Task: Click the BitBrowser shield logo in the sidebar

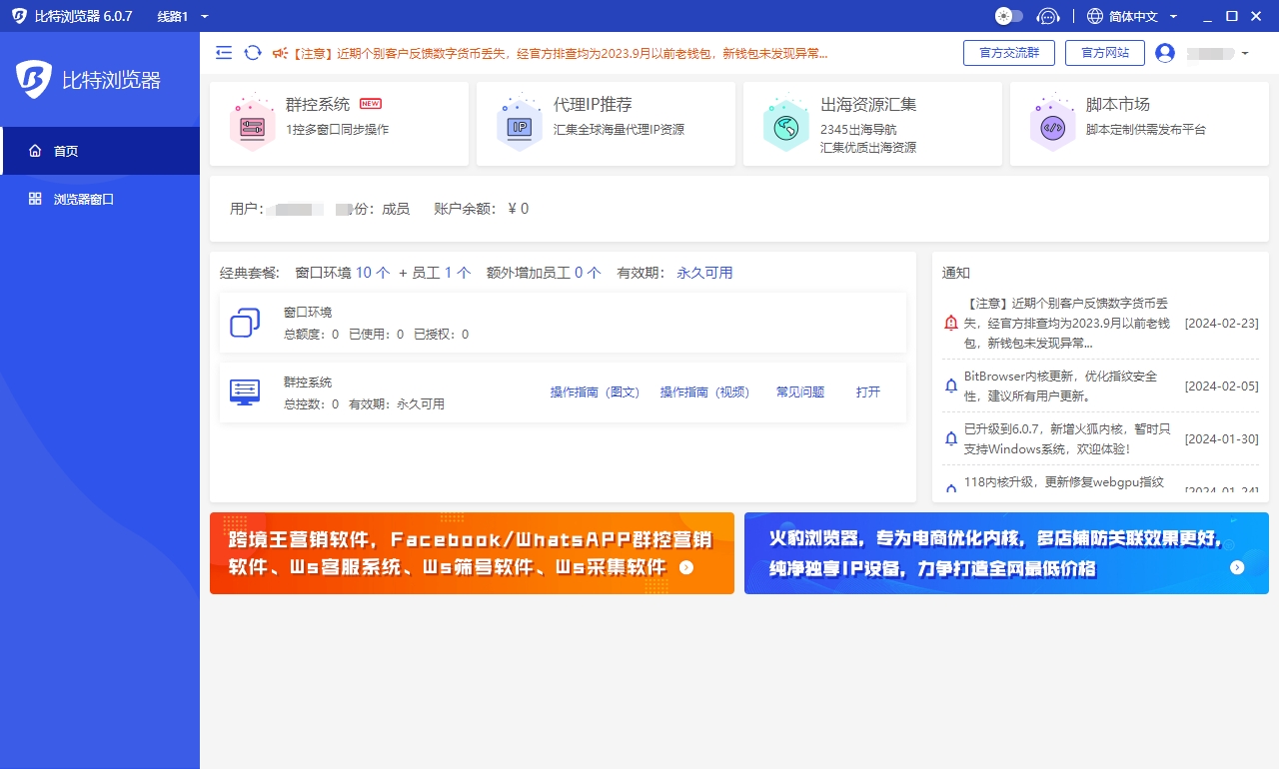Action: tap(34, 80)
